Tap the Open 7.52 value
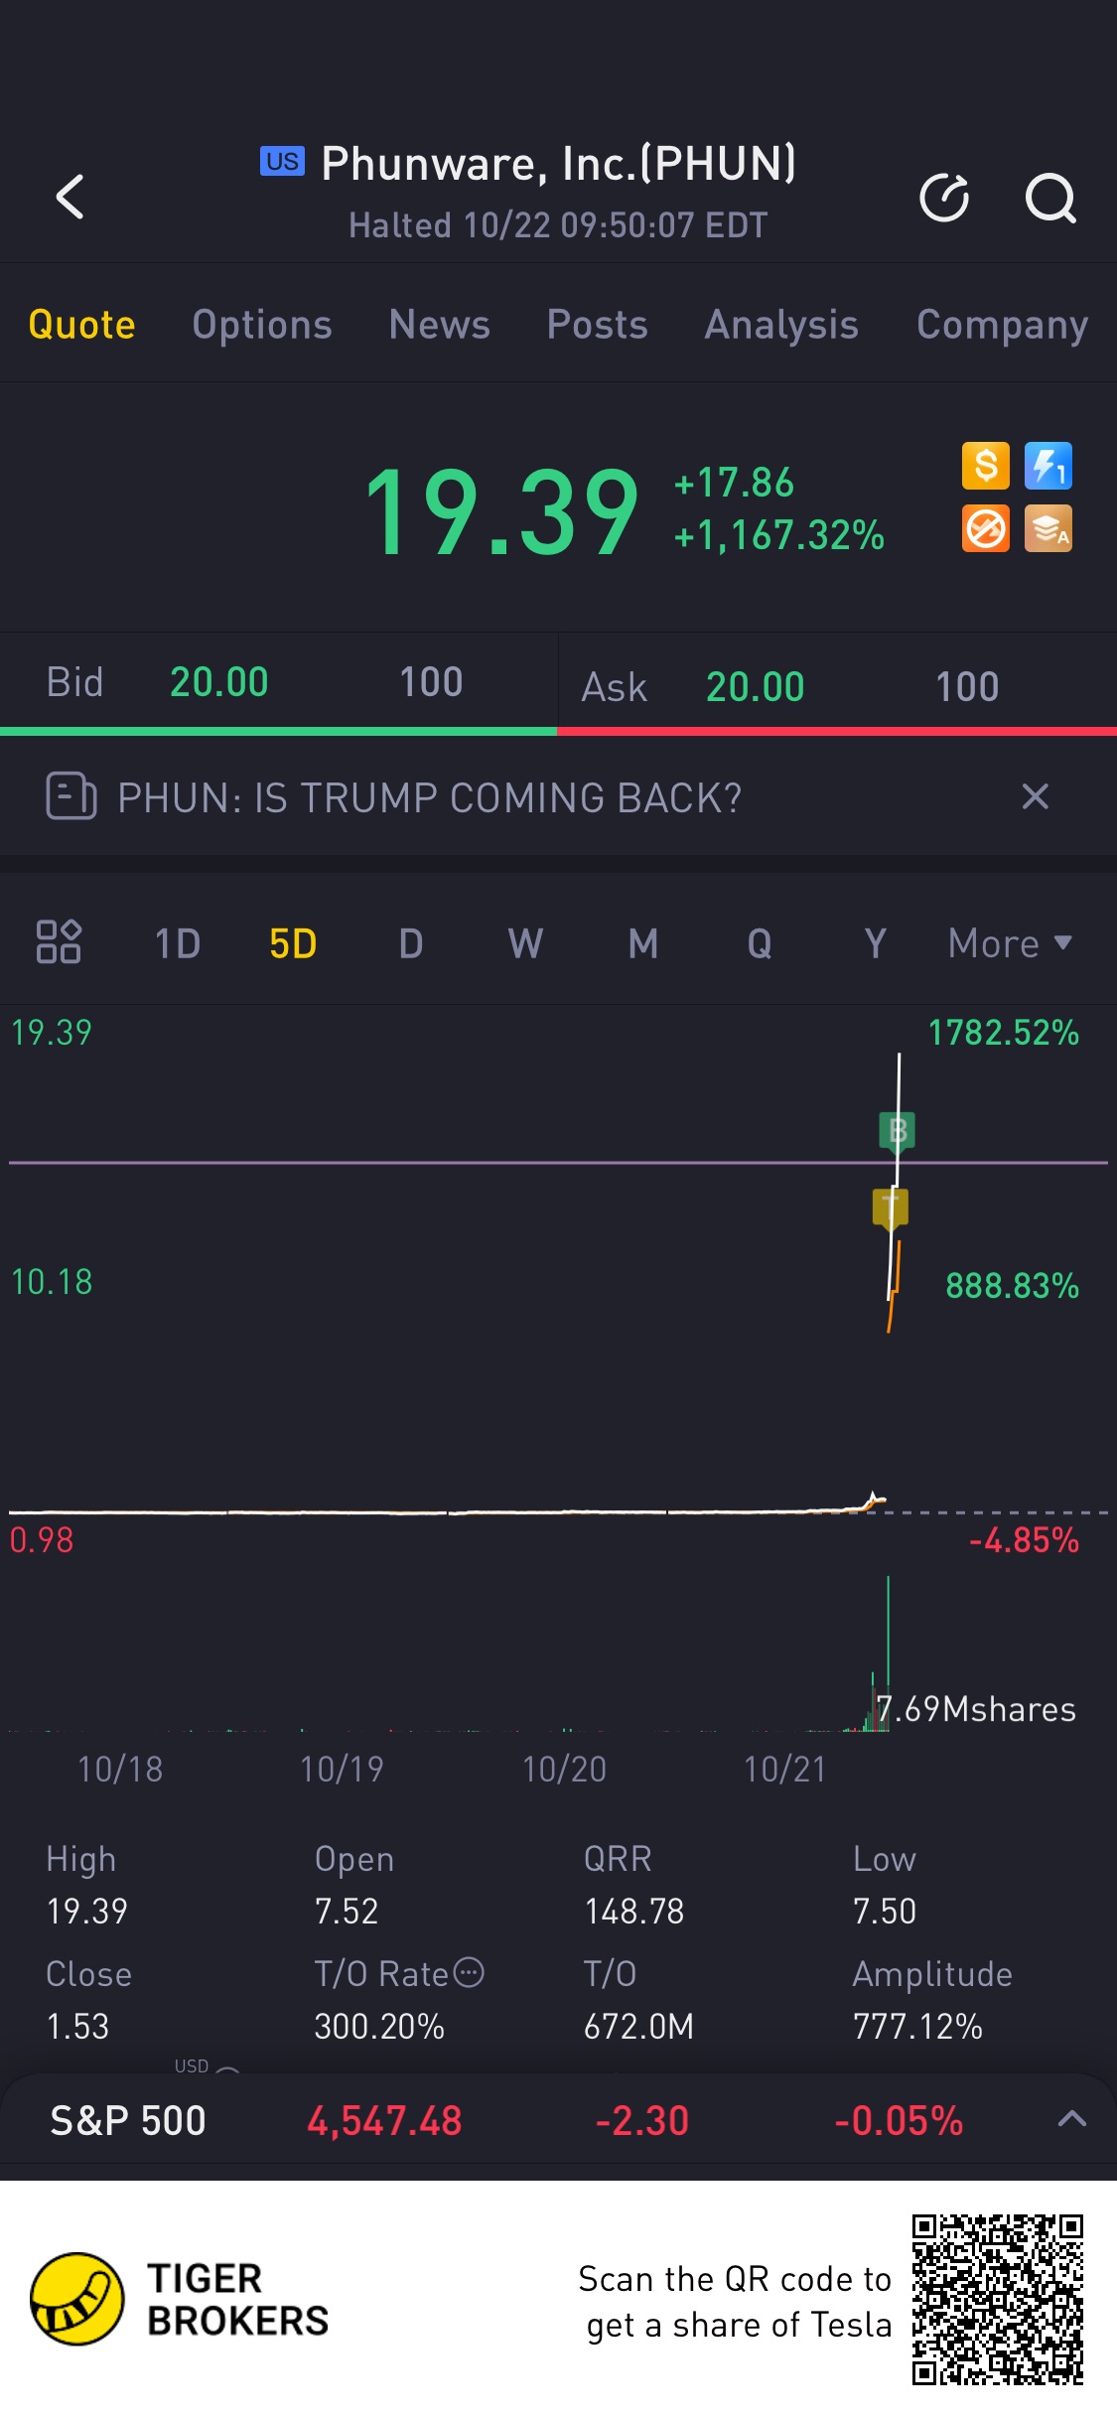 347,1911
